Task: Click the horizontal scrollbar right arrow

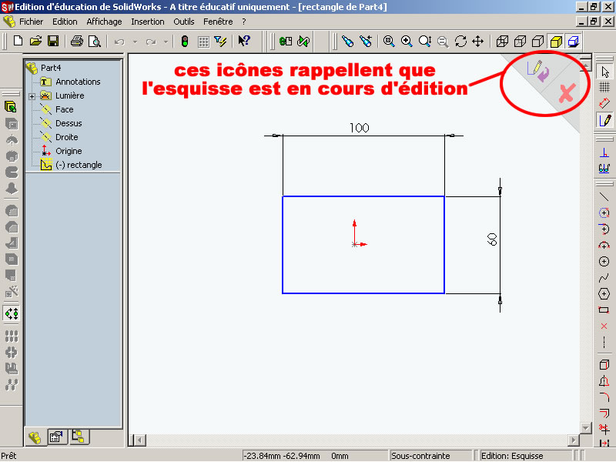Action: pos(574,440)
